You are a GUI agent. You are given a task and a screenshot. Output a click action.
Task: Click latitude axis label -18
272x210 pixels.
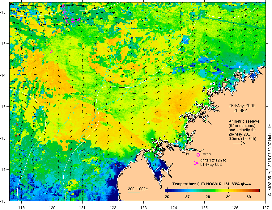point(3,201)
